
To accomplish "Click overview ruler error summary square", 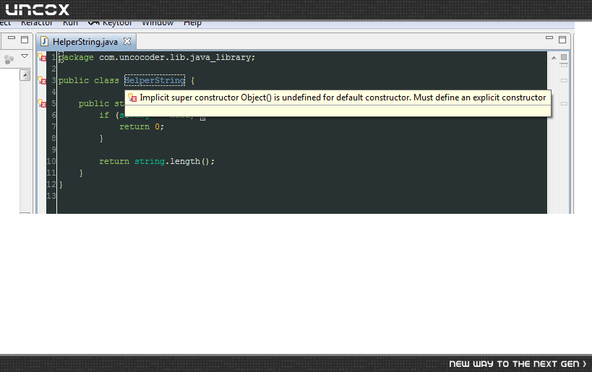I will [564, 57].
